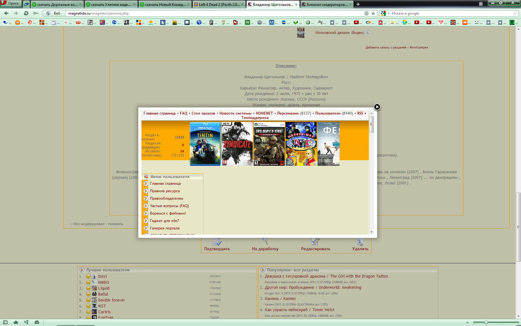Adjust the page zoom slider
The height and width of the screenshot is (326, 521).
486,322
